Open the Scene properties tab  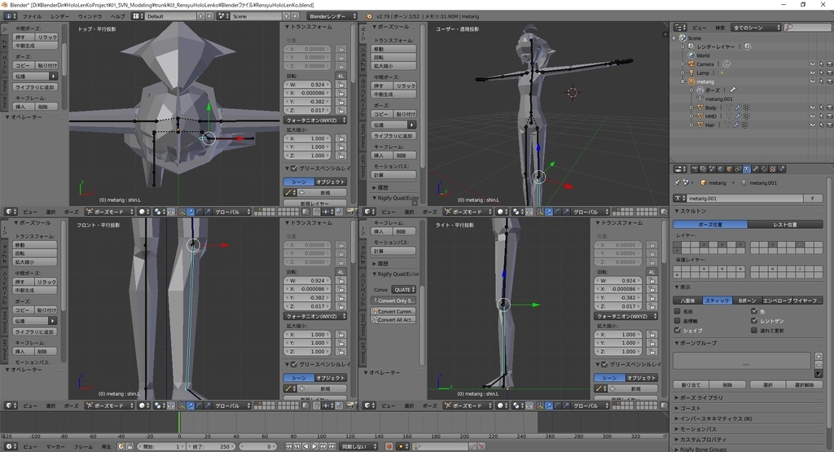click(x=712, y=169)
